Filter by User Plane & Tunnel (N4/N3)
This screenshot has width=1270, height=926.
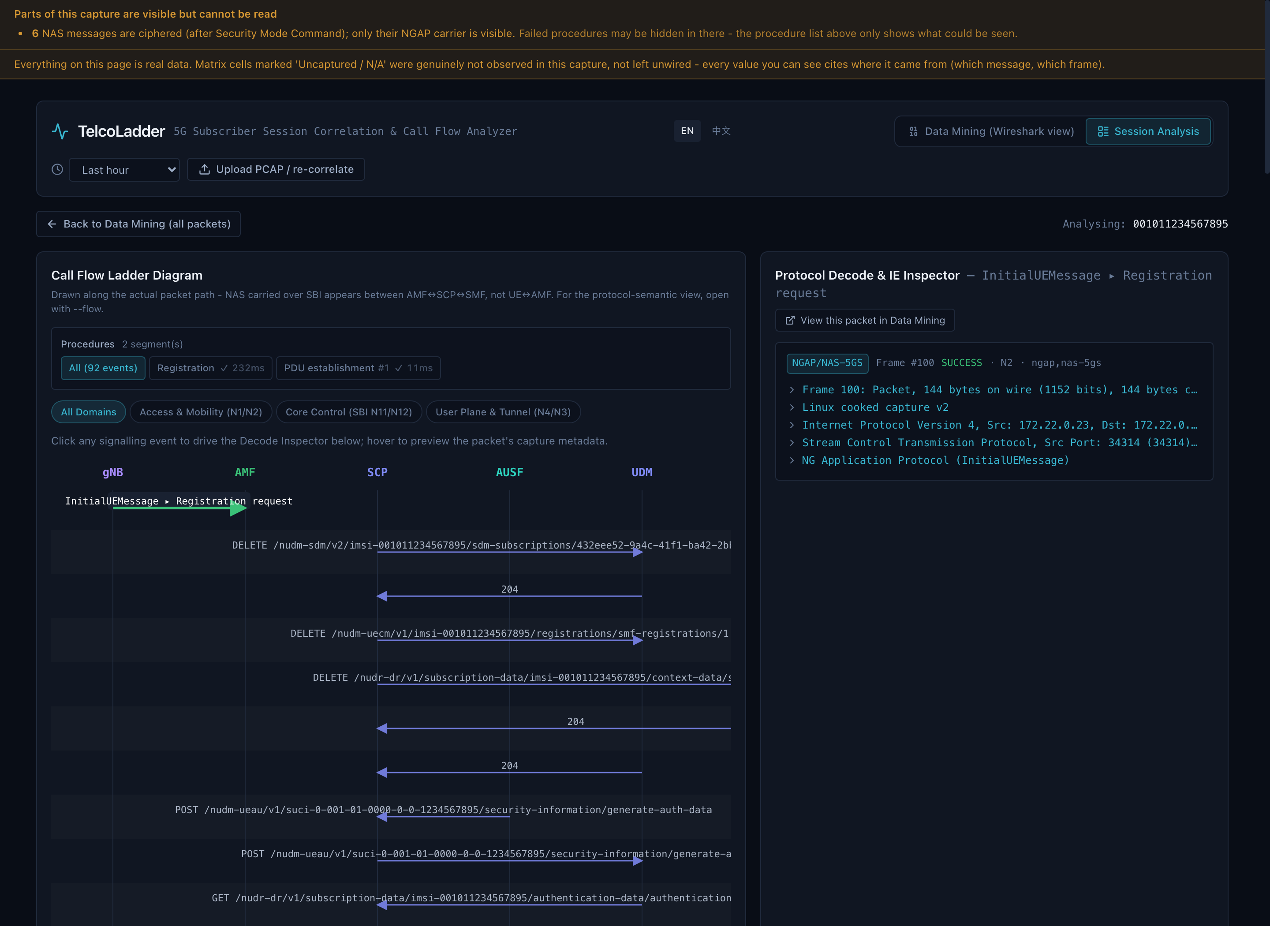503,412
